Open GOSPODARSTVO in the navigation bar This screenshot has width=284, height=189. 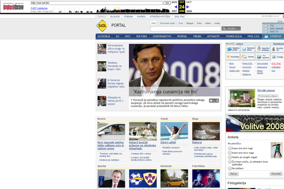pos(162,36)
